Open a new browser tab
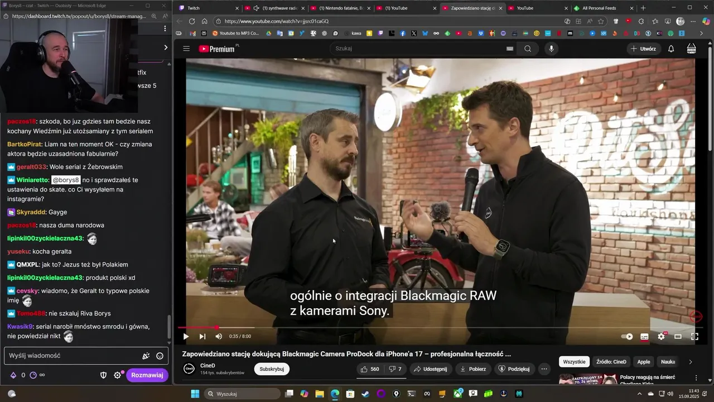Viewport: 714px width, 402px height. point(643,8)
